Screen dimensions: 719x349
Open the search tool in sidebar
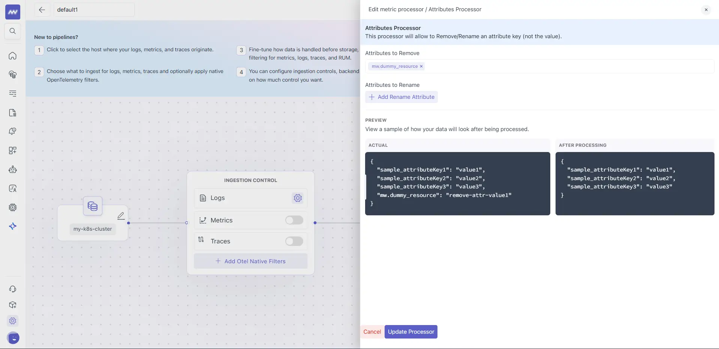coord(12,31)
